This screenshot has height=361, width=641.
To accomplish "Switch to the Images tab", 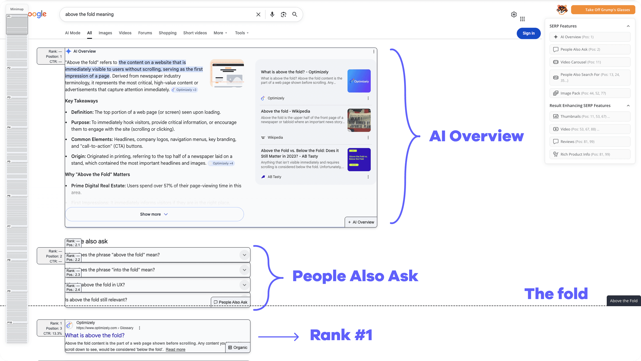I will [105, 33].
